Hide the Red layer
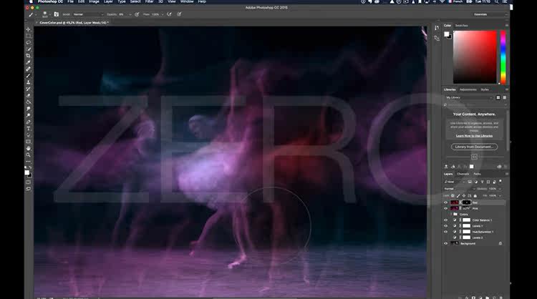This screenshot has height=299, width=537. pos(445,202)
